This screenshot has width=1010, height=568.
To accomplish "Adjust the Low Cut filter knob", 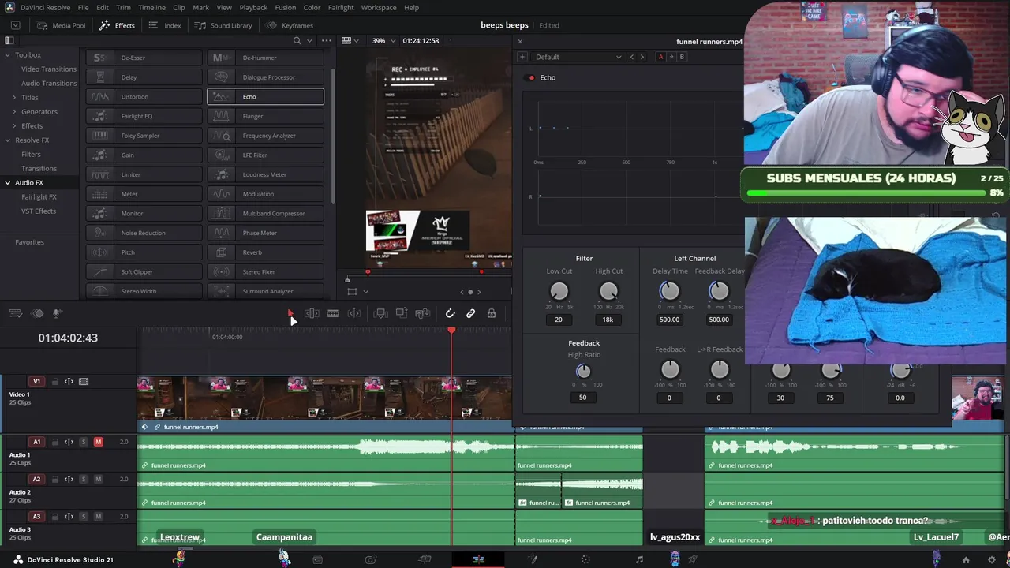I will 559,292.
